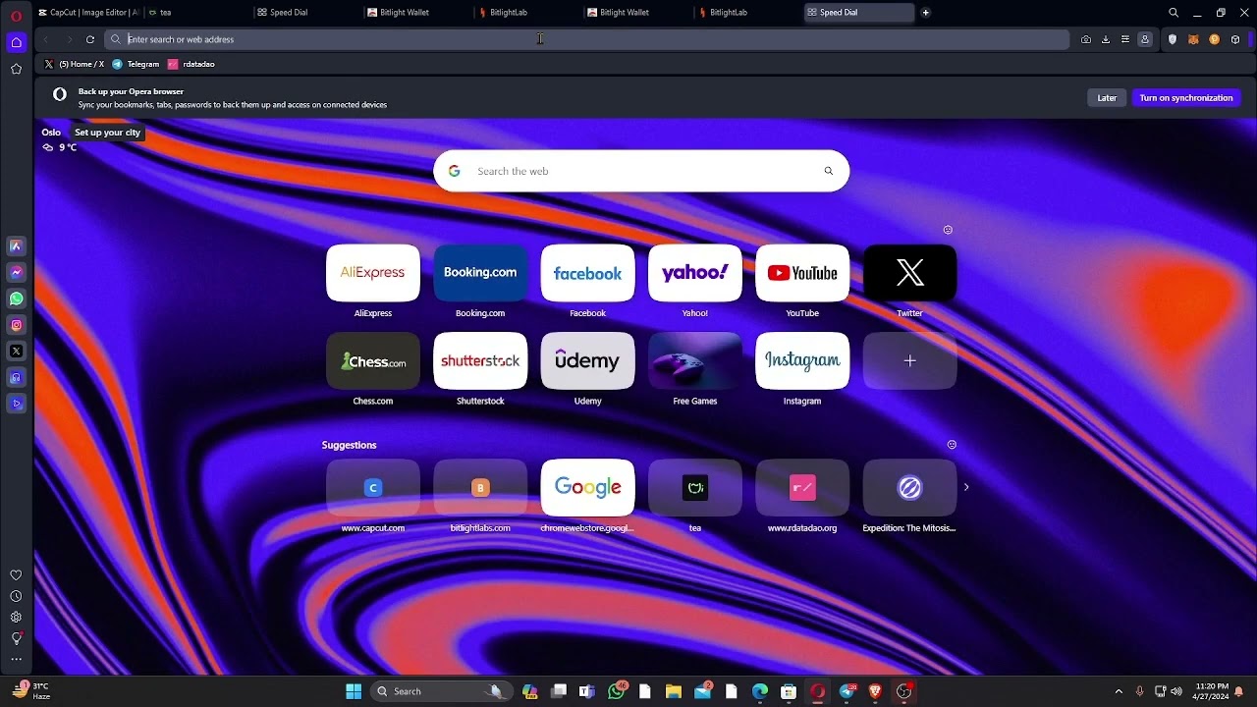Open the extensions cube icon
Screen dimensions: 1257x707
point(1235,39)
